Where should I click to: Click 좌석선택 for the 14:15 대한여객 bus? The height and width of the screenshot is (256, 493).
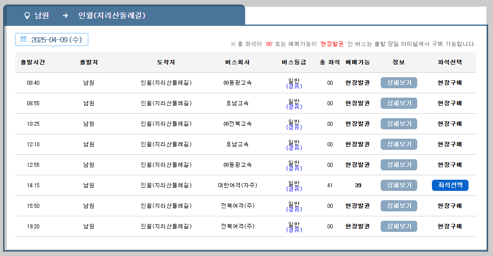click(450, 185)
